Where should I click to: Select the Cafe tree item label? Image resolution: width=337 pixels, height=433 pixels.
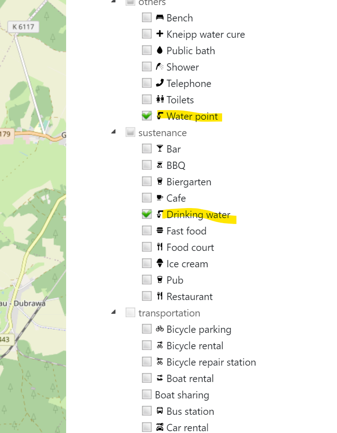point(176,198)
